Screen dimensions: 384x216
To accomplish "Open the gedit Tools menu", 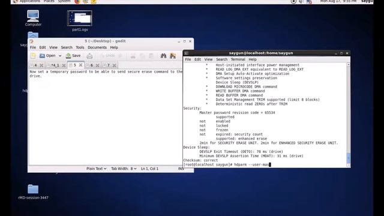I will (x=80, y=47).
